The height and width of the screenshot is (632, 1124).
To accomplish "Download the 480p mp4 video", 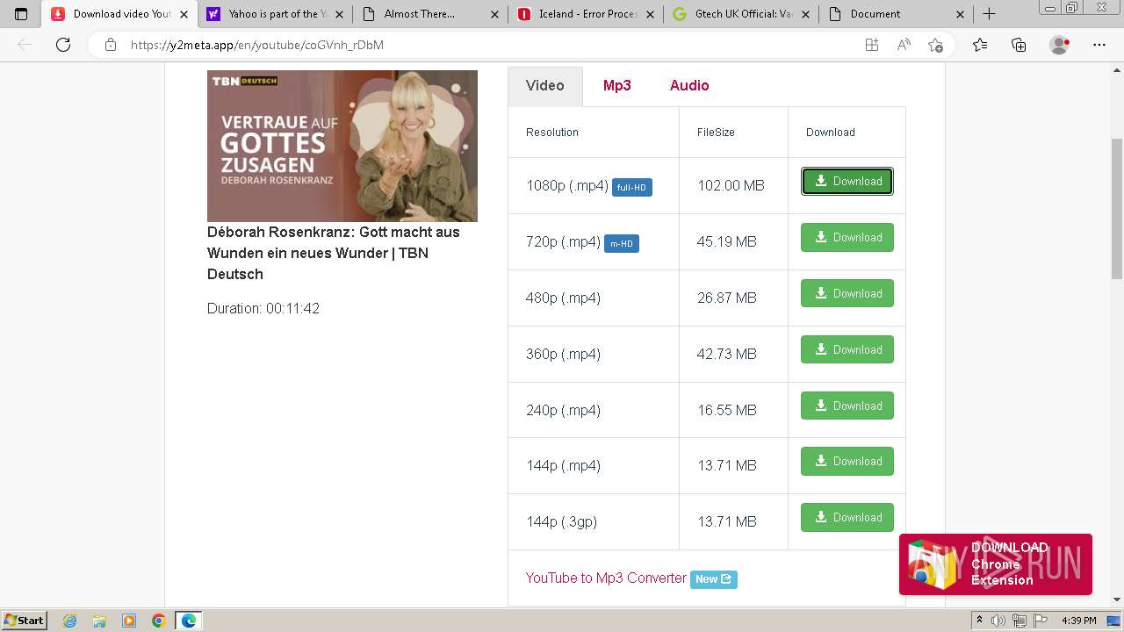I will 847,293.
